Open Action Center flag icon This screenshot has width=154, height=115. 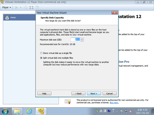pos(122,111)
